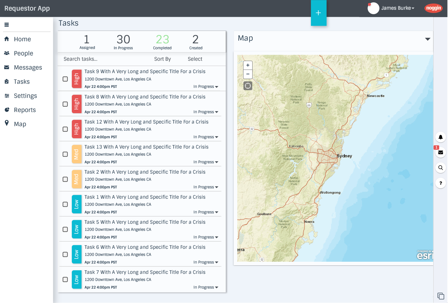448x303 pixels.
Task: Open Task 7 In Progress status dropdown
Action: click(x=206, y=287)
